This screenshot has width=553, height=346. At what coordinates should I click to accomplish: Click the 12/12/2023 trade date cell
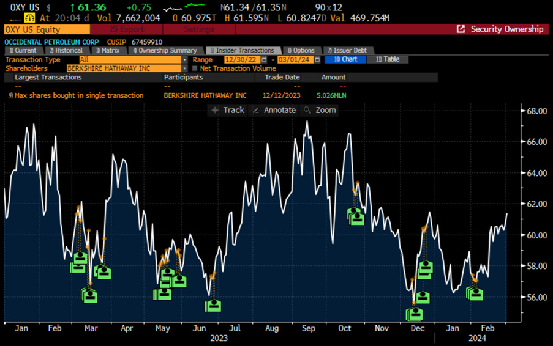[x=282, y=95]
